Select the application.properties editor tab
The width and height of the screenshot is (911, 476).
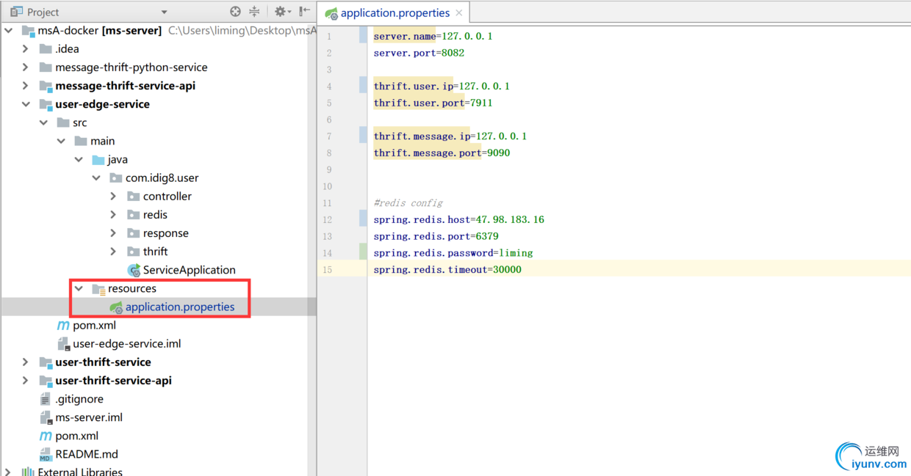[395, 13]
